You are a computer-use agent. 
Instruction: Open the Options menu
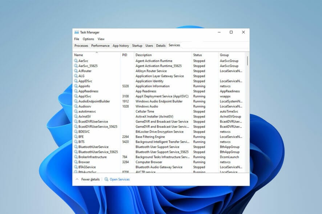point(88,39)
